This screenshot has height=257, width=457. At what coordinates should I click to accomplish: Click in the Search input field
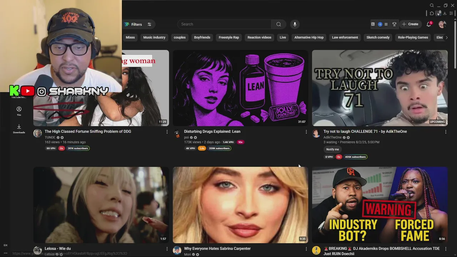pyautogui.click(x=224, y=24)
